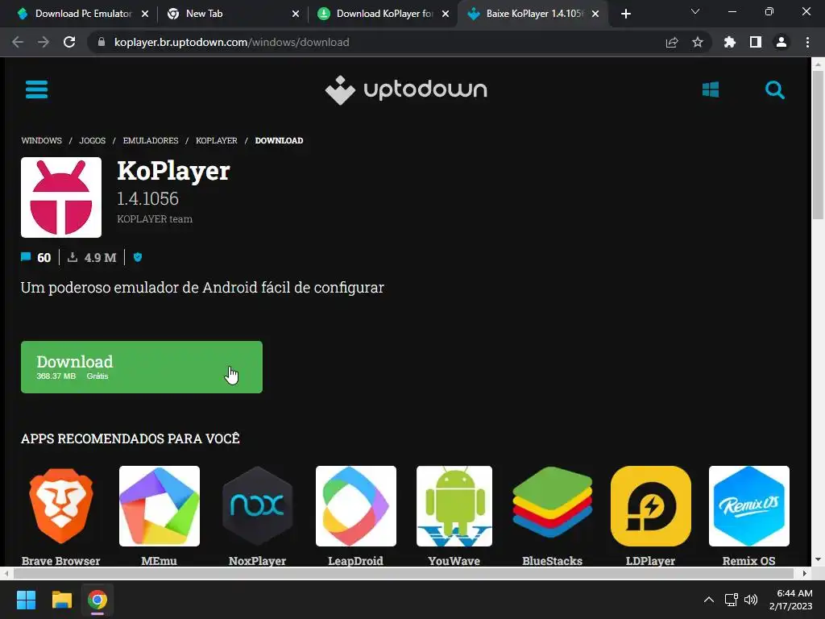This screenshot has width=825, height=619.
Task: Share this page icon
Action: 672,42
